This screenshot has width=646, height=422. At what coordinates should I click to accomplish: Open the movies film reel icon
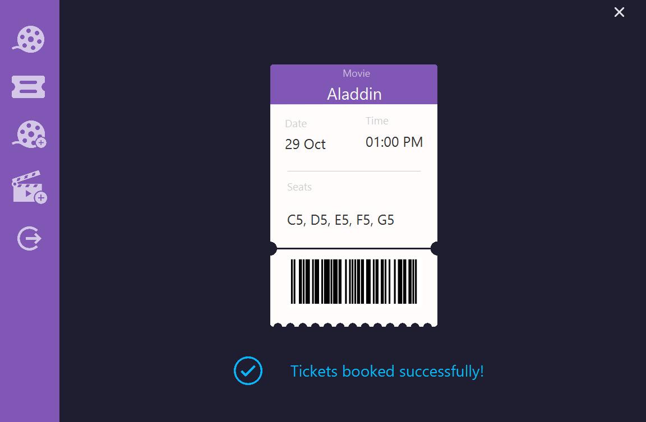[x=28, y=39]
